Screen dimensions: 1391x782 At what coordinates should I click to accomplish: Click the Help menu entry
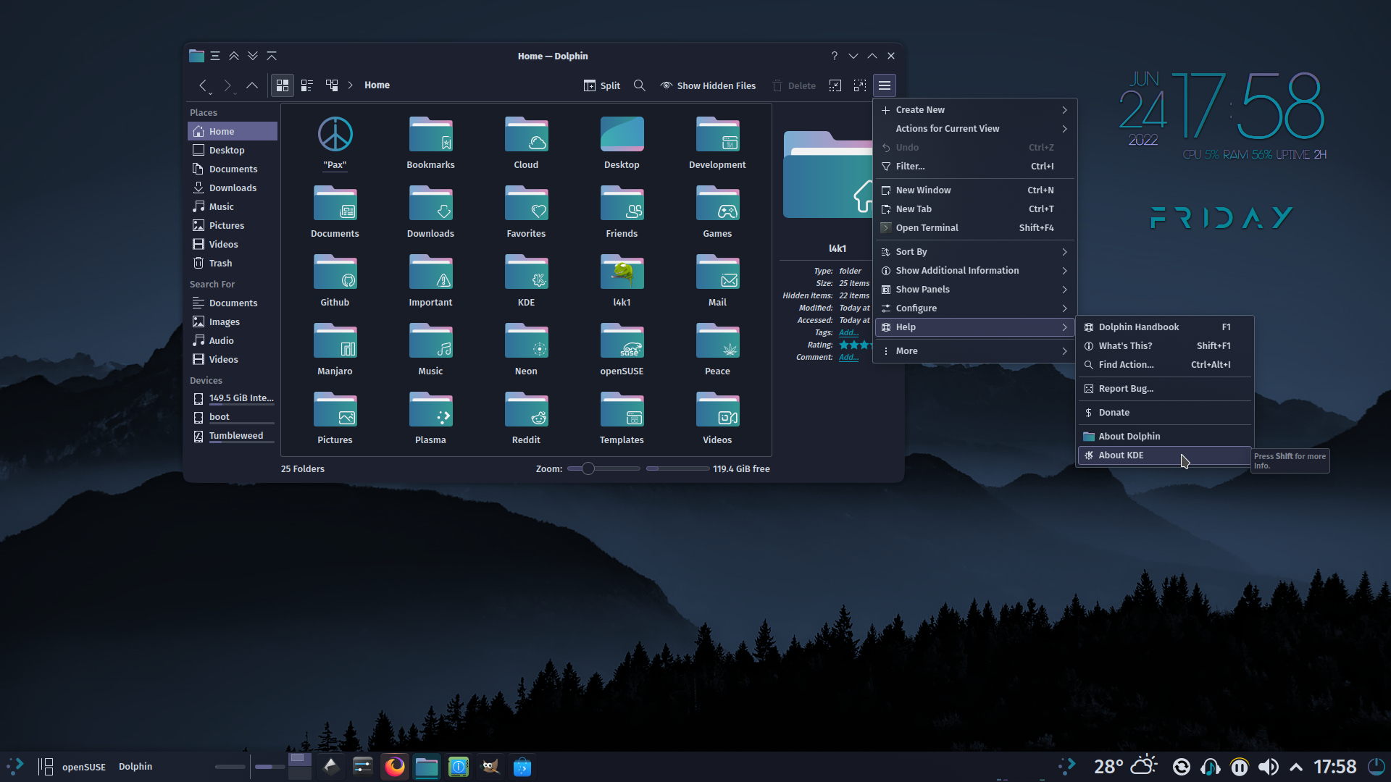[974, 327]
